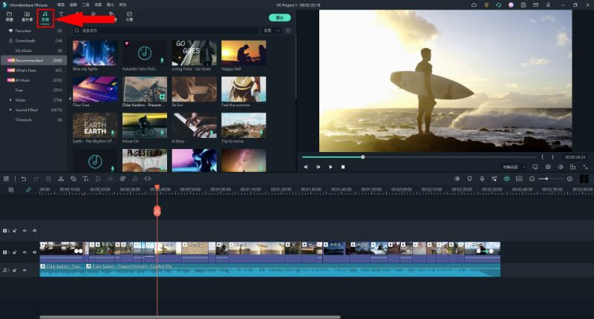Play the preview video
Viewport: 594px width, 319px height.
click(330, 167)
